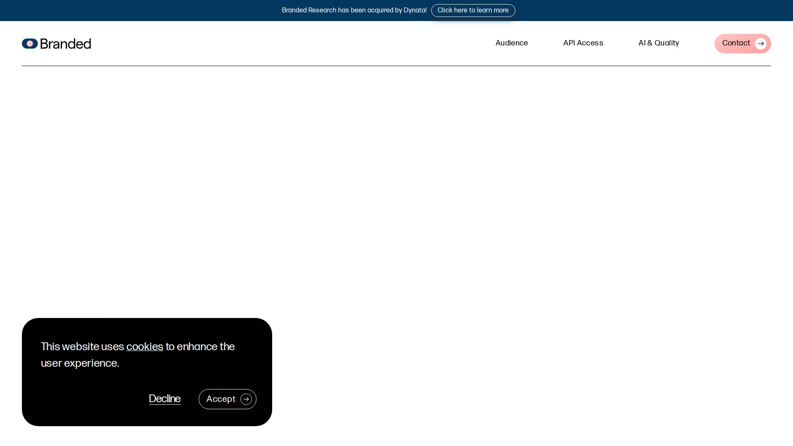Accept the website cookies
This screenshot has height=446, width=793.
point(221,399)
